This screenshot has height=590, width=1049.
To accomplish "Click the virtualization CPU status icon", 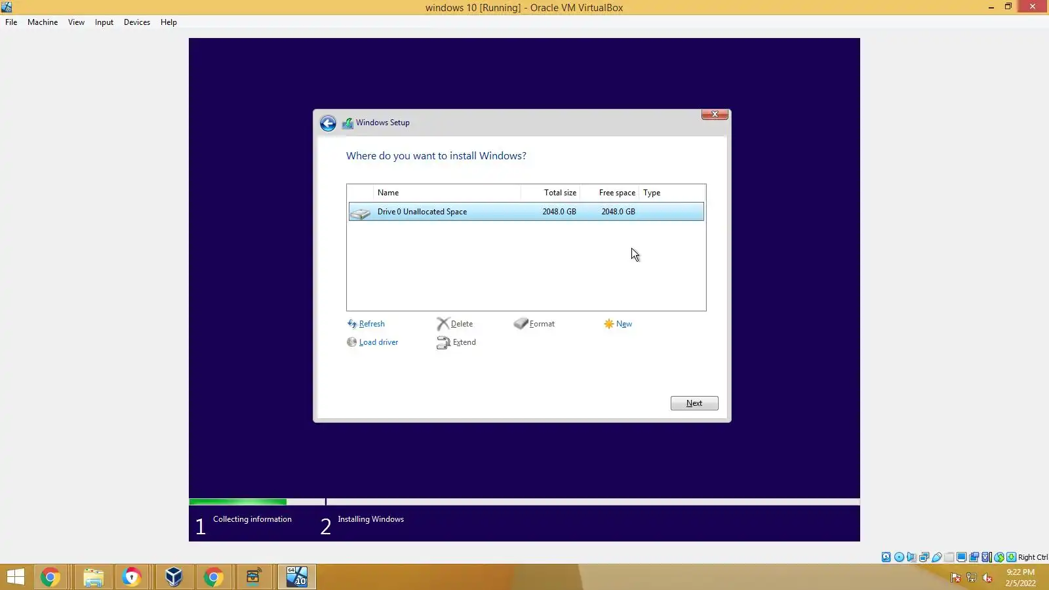I will [x=987, y=557].
